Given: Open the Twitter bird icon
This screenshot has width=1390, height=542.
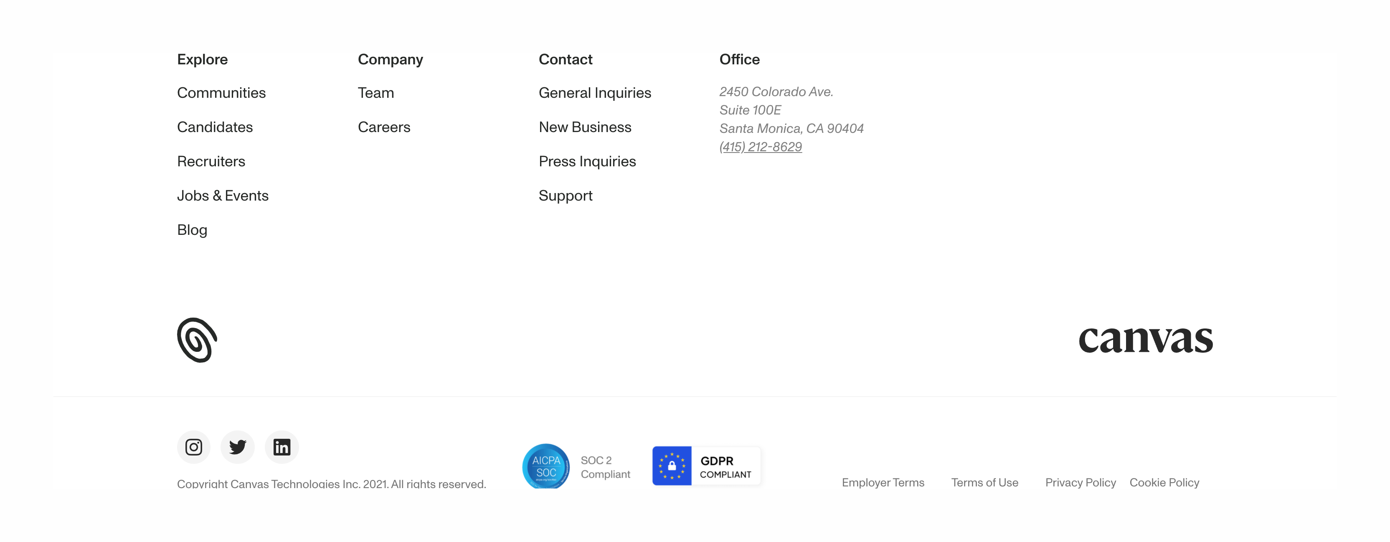Looking at the screenshot, I should [x=237, y=447].
